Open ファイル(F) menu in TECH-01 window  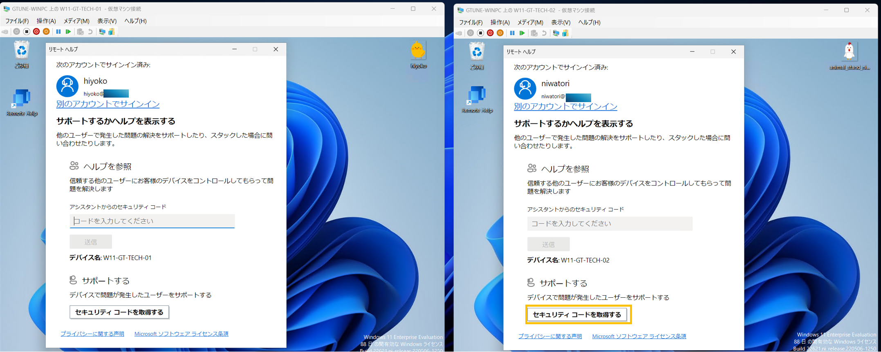click(17, 21)
